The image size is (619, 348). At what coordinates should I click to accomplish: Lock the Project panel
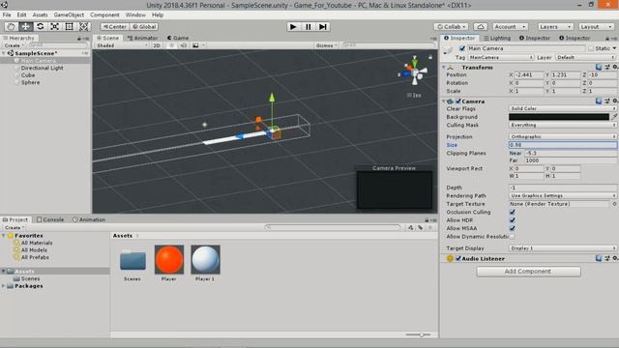(427, 219)
